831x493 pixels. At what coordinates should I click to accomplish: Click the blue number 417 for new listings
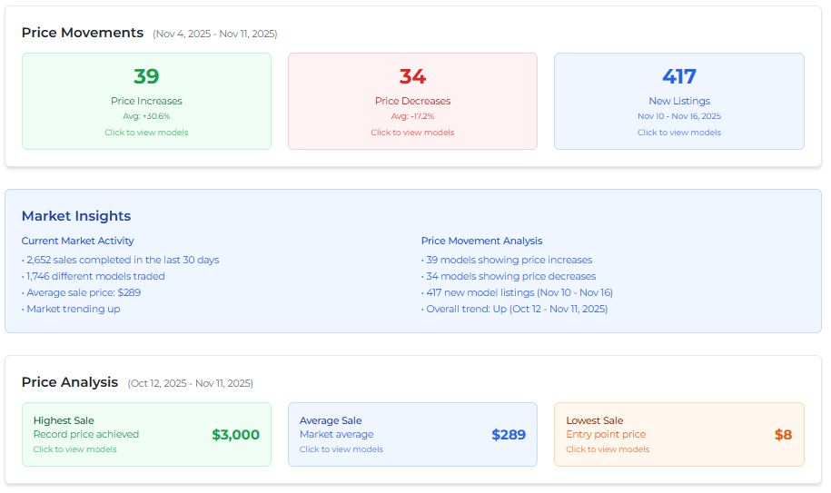click(678, 77)
